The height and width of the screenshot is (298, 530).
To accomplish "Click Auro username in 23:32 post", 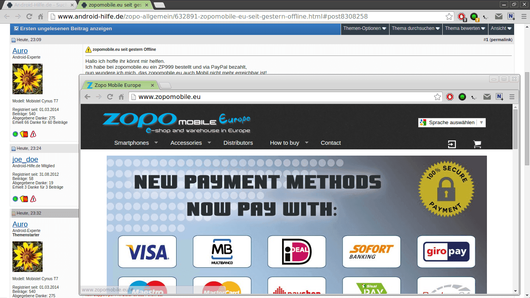I will [x=20, y=224].
